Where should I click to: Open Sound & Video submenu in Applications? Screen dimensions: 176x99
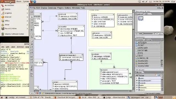click(15, 28)
